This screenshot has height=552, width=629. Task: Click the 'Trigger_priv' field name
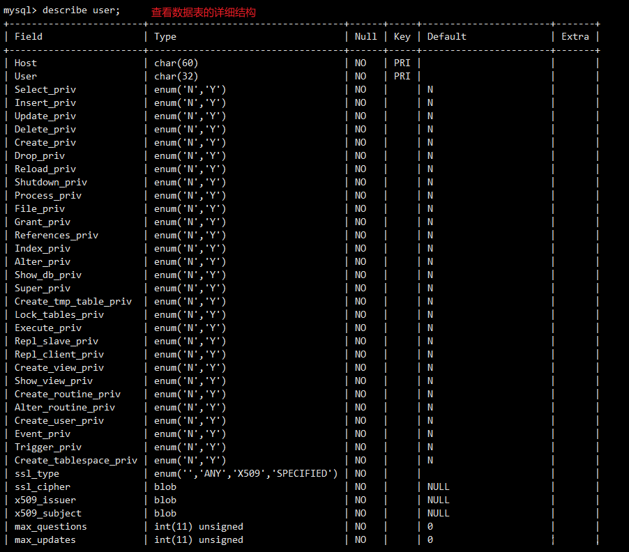click(x=48, y=447)
